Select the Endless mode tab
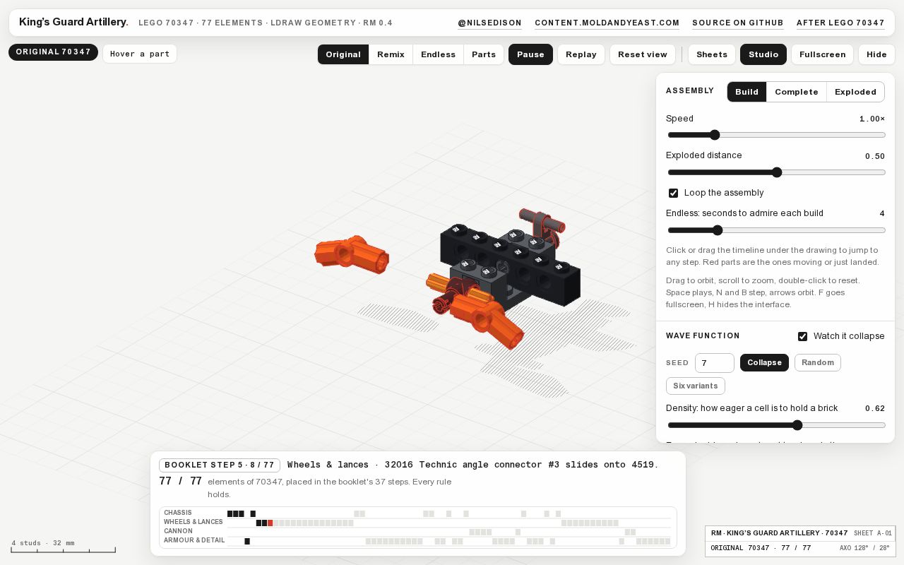This screenshot has height=565, width=904. point(438,54)
